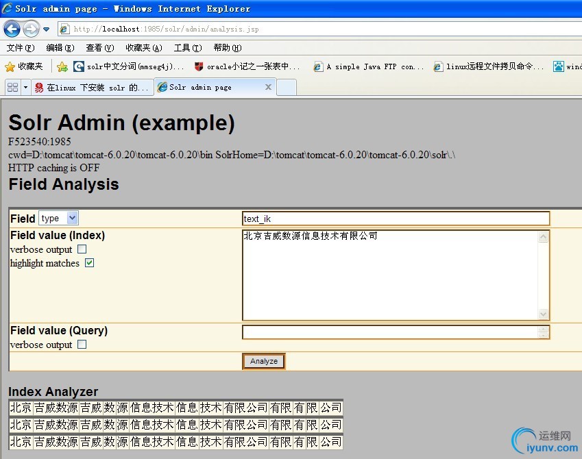Open the recent pages dropdown arrow
Image resolution: width=582 pixels, height=459 pixels.
point(47,29)
